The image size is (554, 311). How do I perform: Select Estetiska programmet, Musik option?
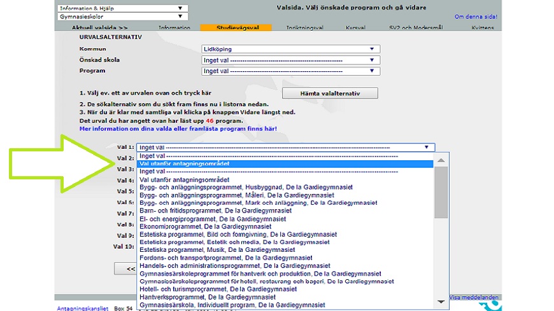pyautogui.click(x=285, y=250)
